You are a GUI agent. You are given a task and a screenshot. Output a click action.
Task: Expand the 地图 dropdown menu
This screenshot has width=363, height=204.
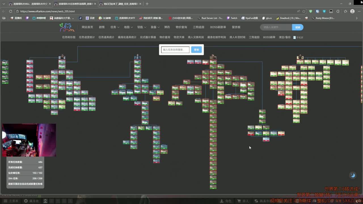click(128, 27)
